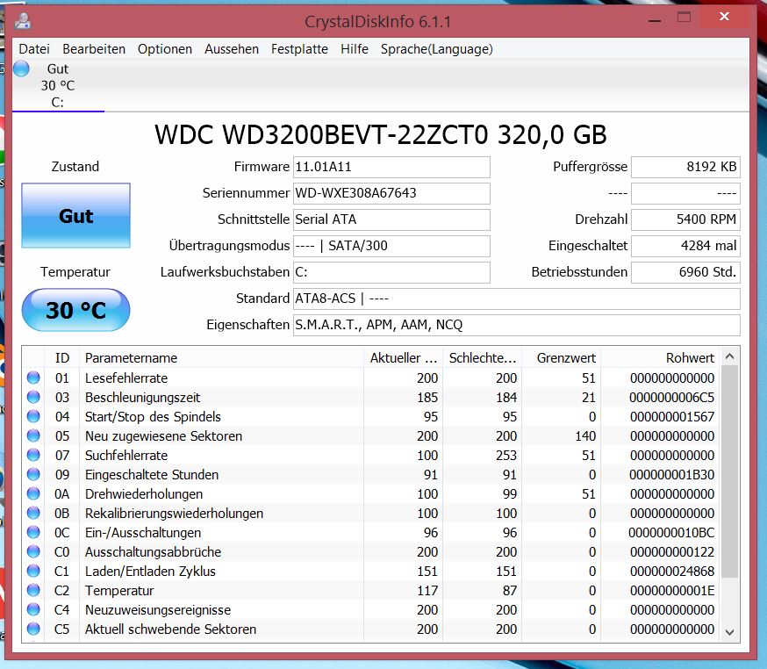This screenshot has width=767, height=669.
Task: Open the Aussehen menu
Action: point(232,49)
